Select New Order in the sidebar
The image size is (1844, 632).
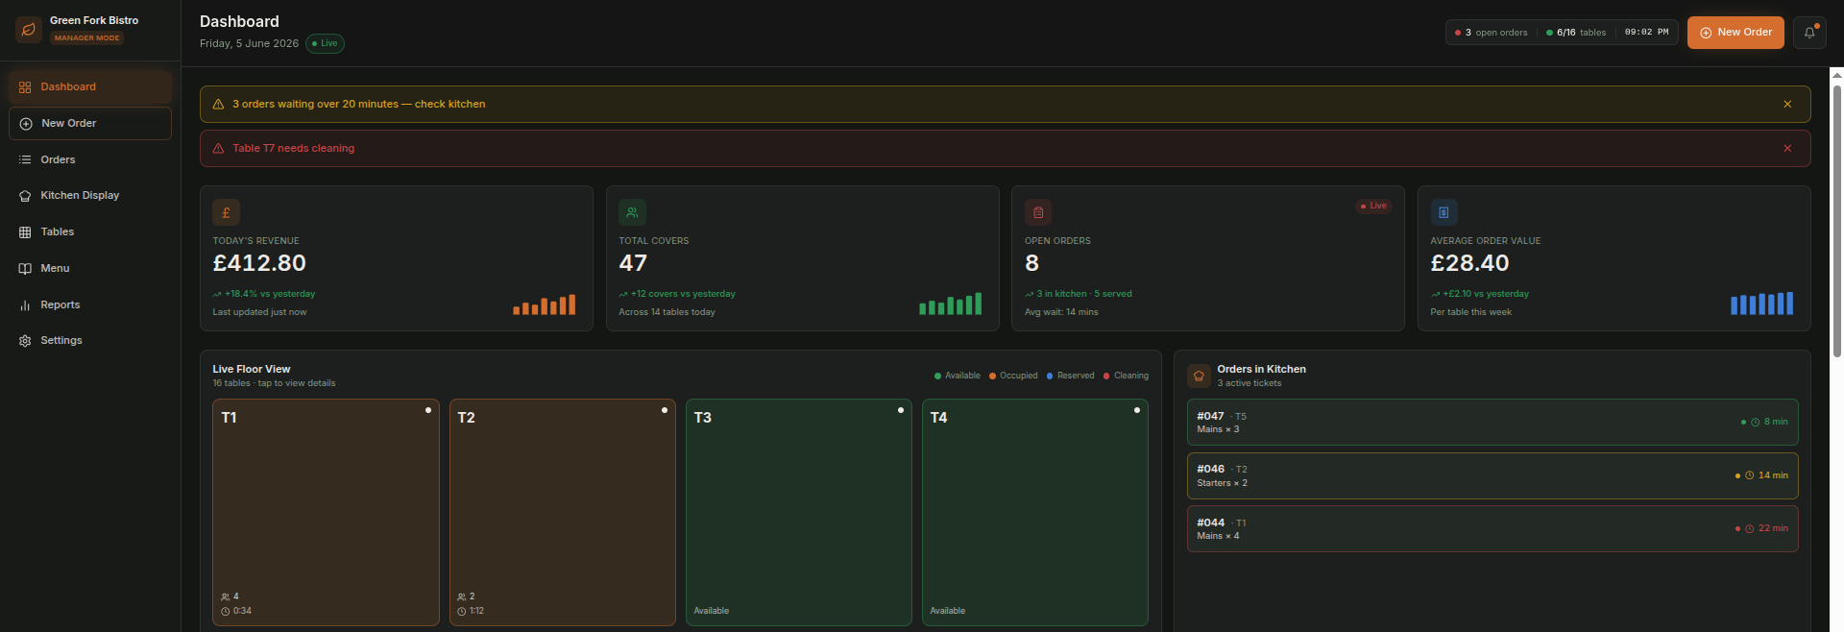point(90,123)
